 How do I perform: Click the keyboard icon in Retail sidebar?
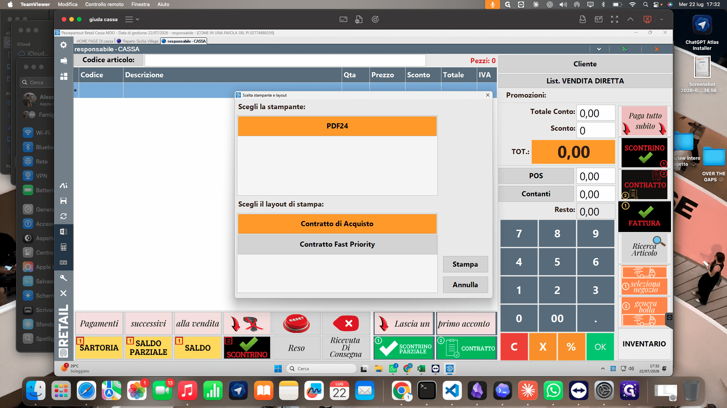point(64,263)
